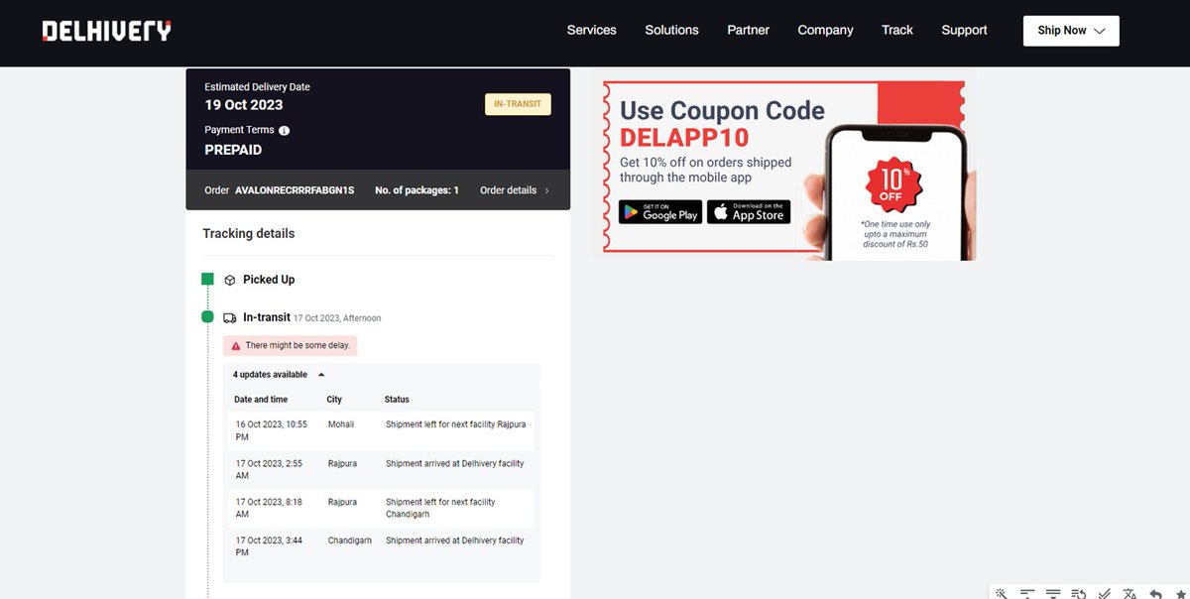Click the '17 Oct 2023, 2:55 AM' timestamp

click(269, 469)
